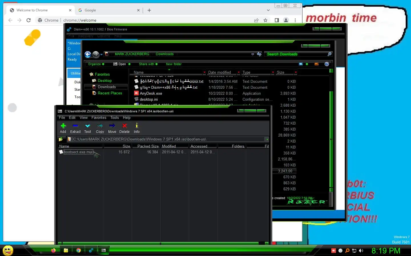411x256 pixels.
Task: Click the Copy icon in the 7-Zip toolbar
Action: click(100, 128)
